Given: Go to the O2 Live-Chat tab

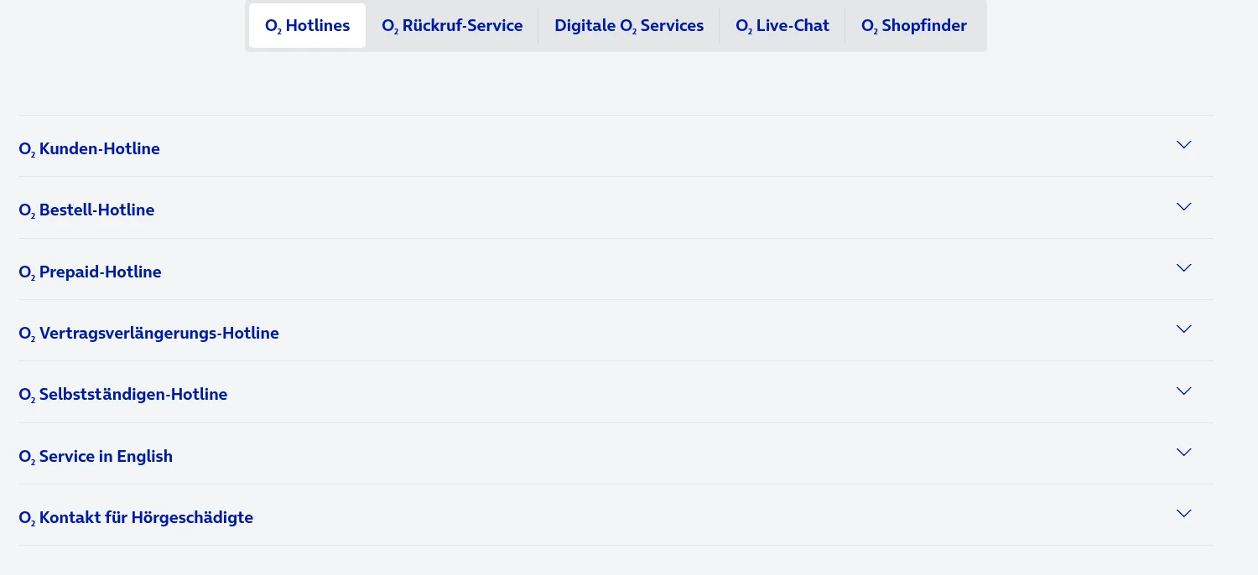Looking at the screenshot, I should (782, 26).
